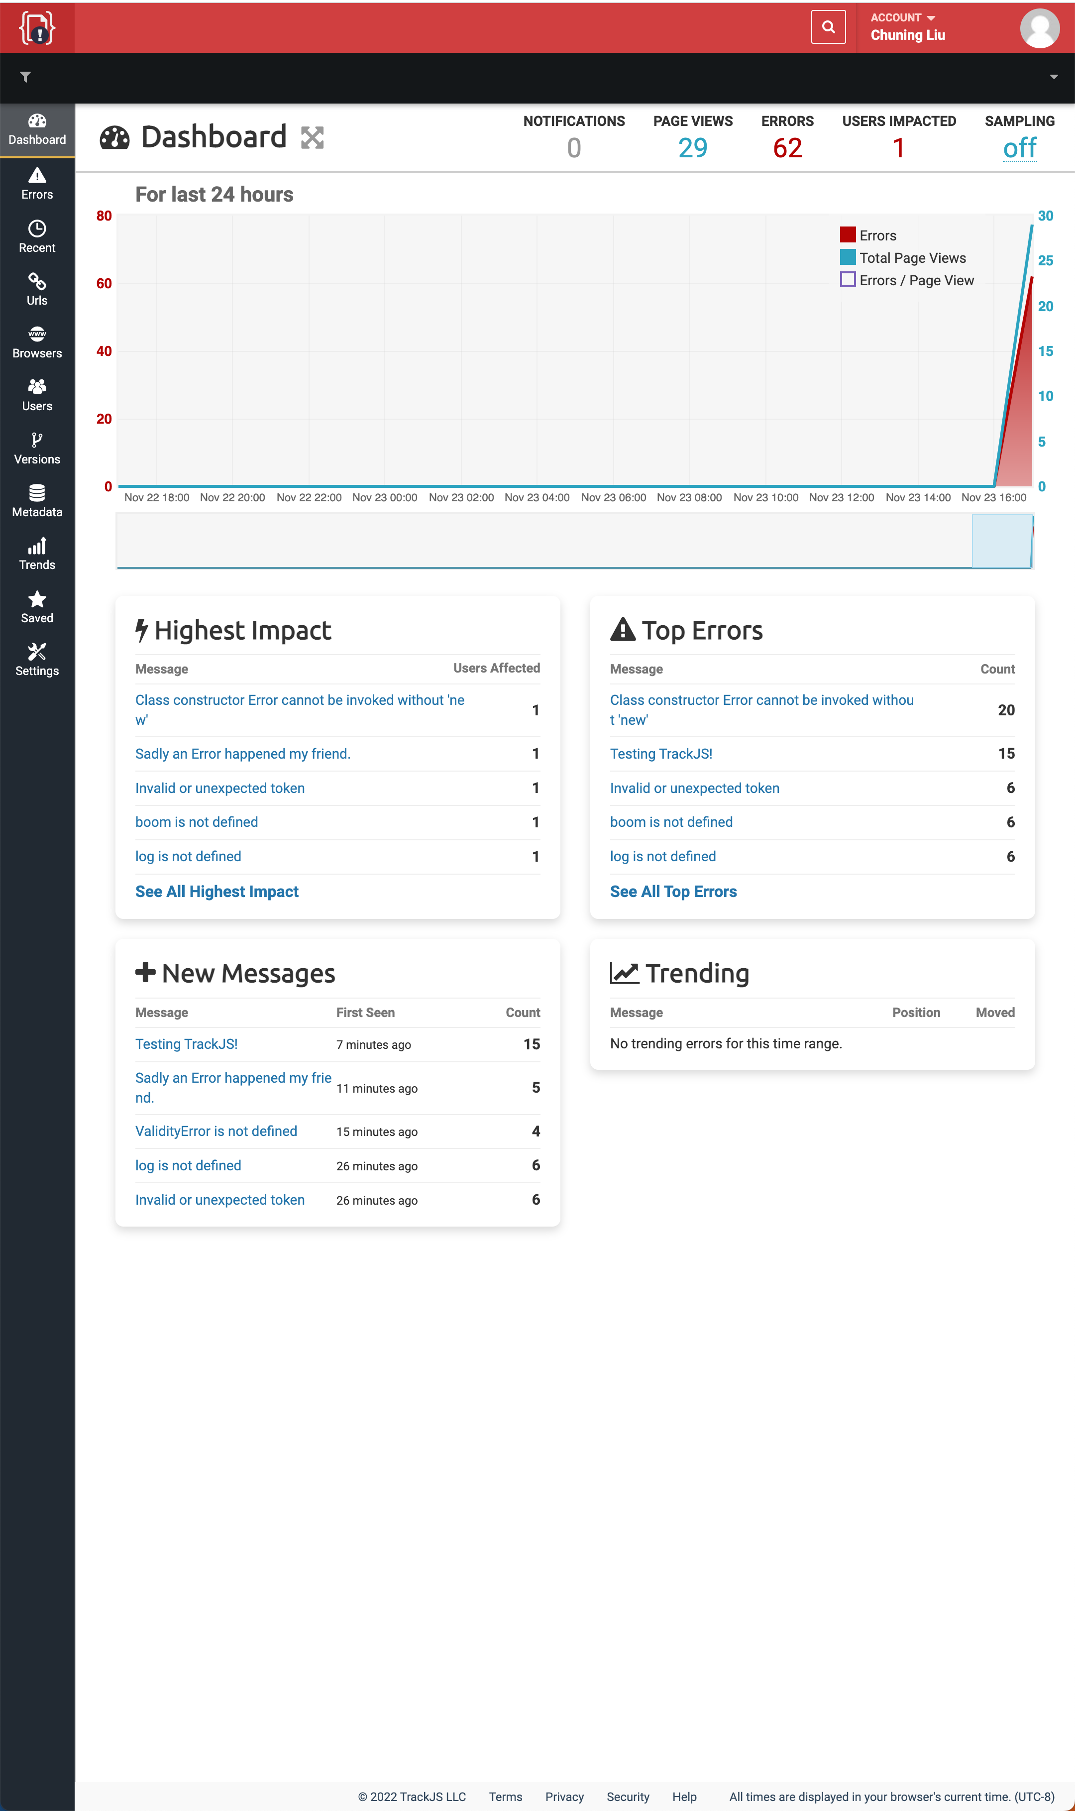Open the Trends sidebar item
The image size is (1075, 1811).
point(37,554)
